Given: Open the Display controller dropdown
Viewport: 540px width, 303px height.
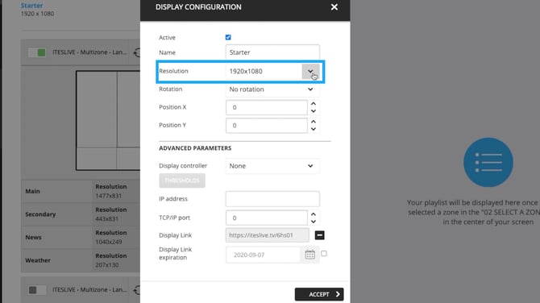Looking at the screenshot, I should click(x=272, y=166).
